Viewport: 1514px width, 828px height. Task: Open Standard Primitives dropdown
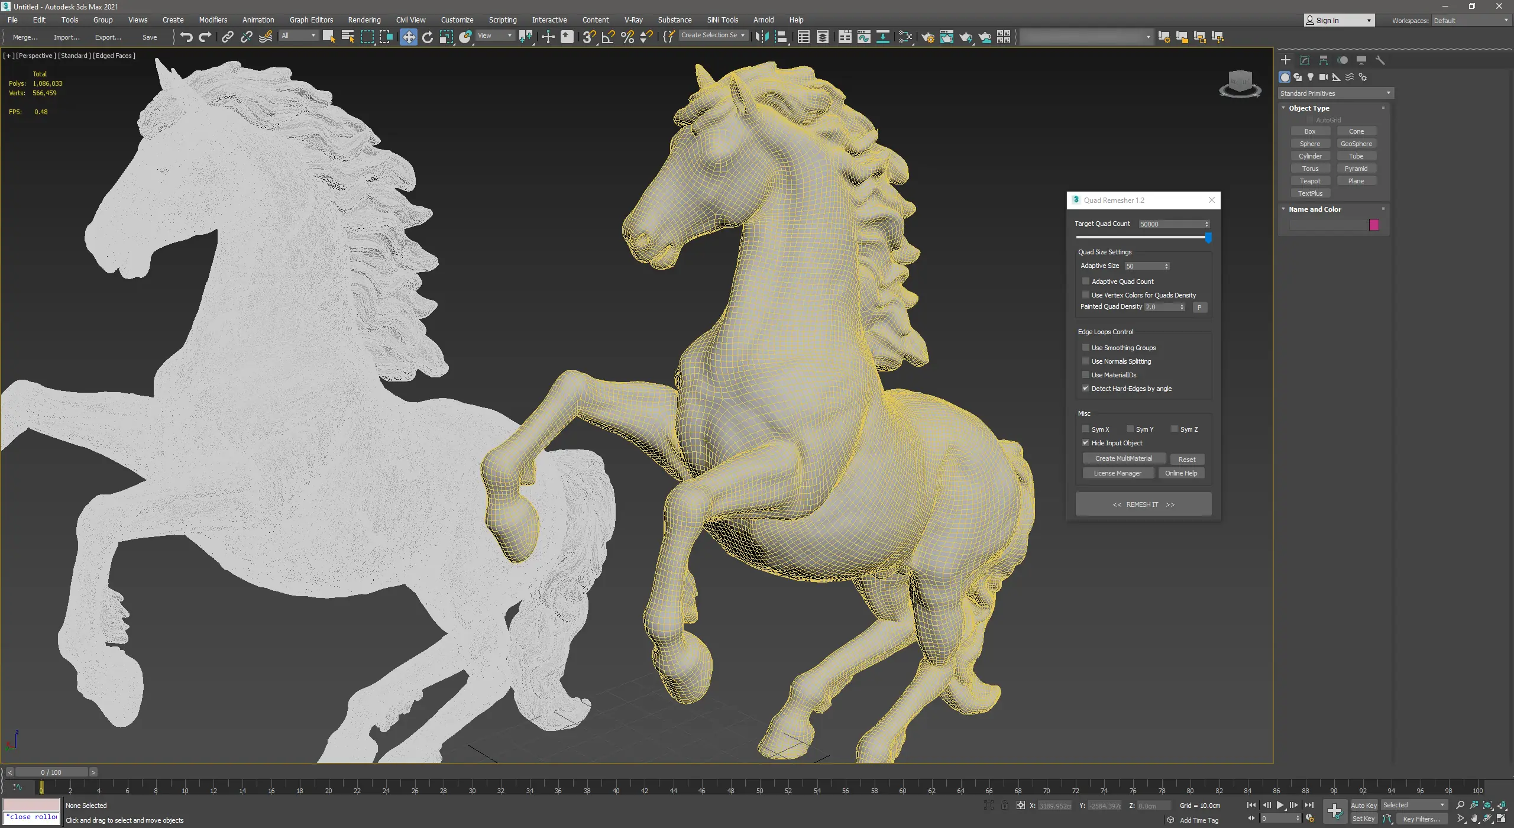point(1335,93)
